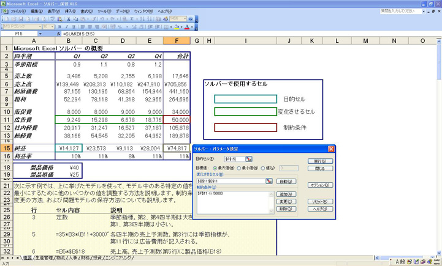
Task: Click the Open file icon
Action: (13, 19)
